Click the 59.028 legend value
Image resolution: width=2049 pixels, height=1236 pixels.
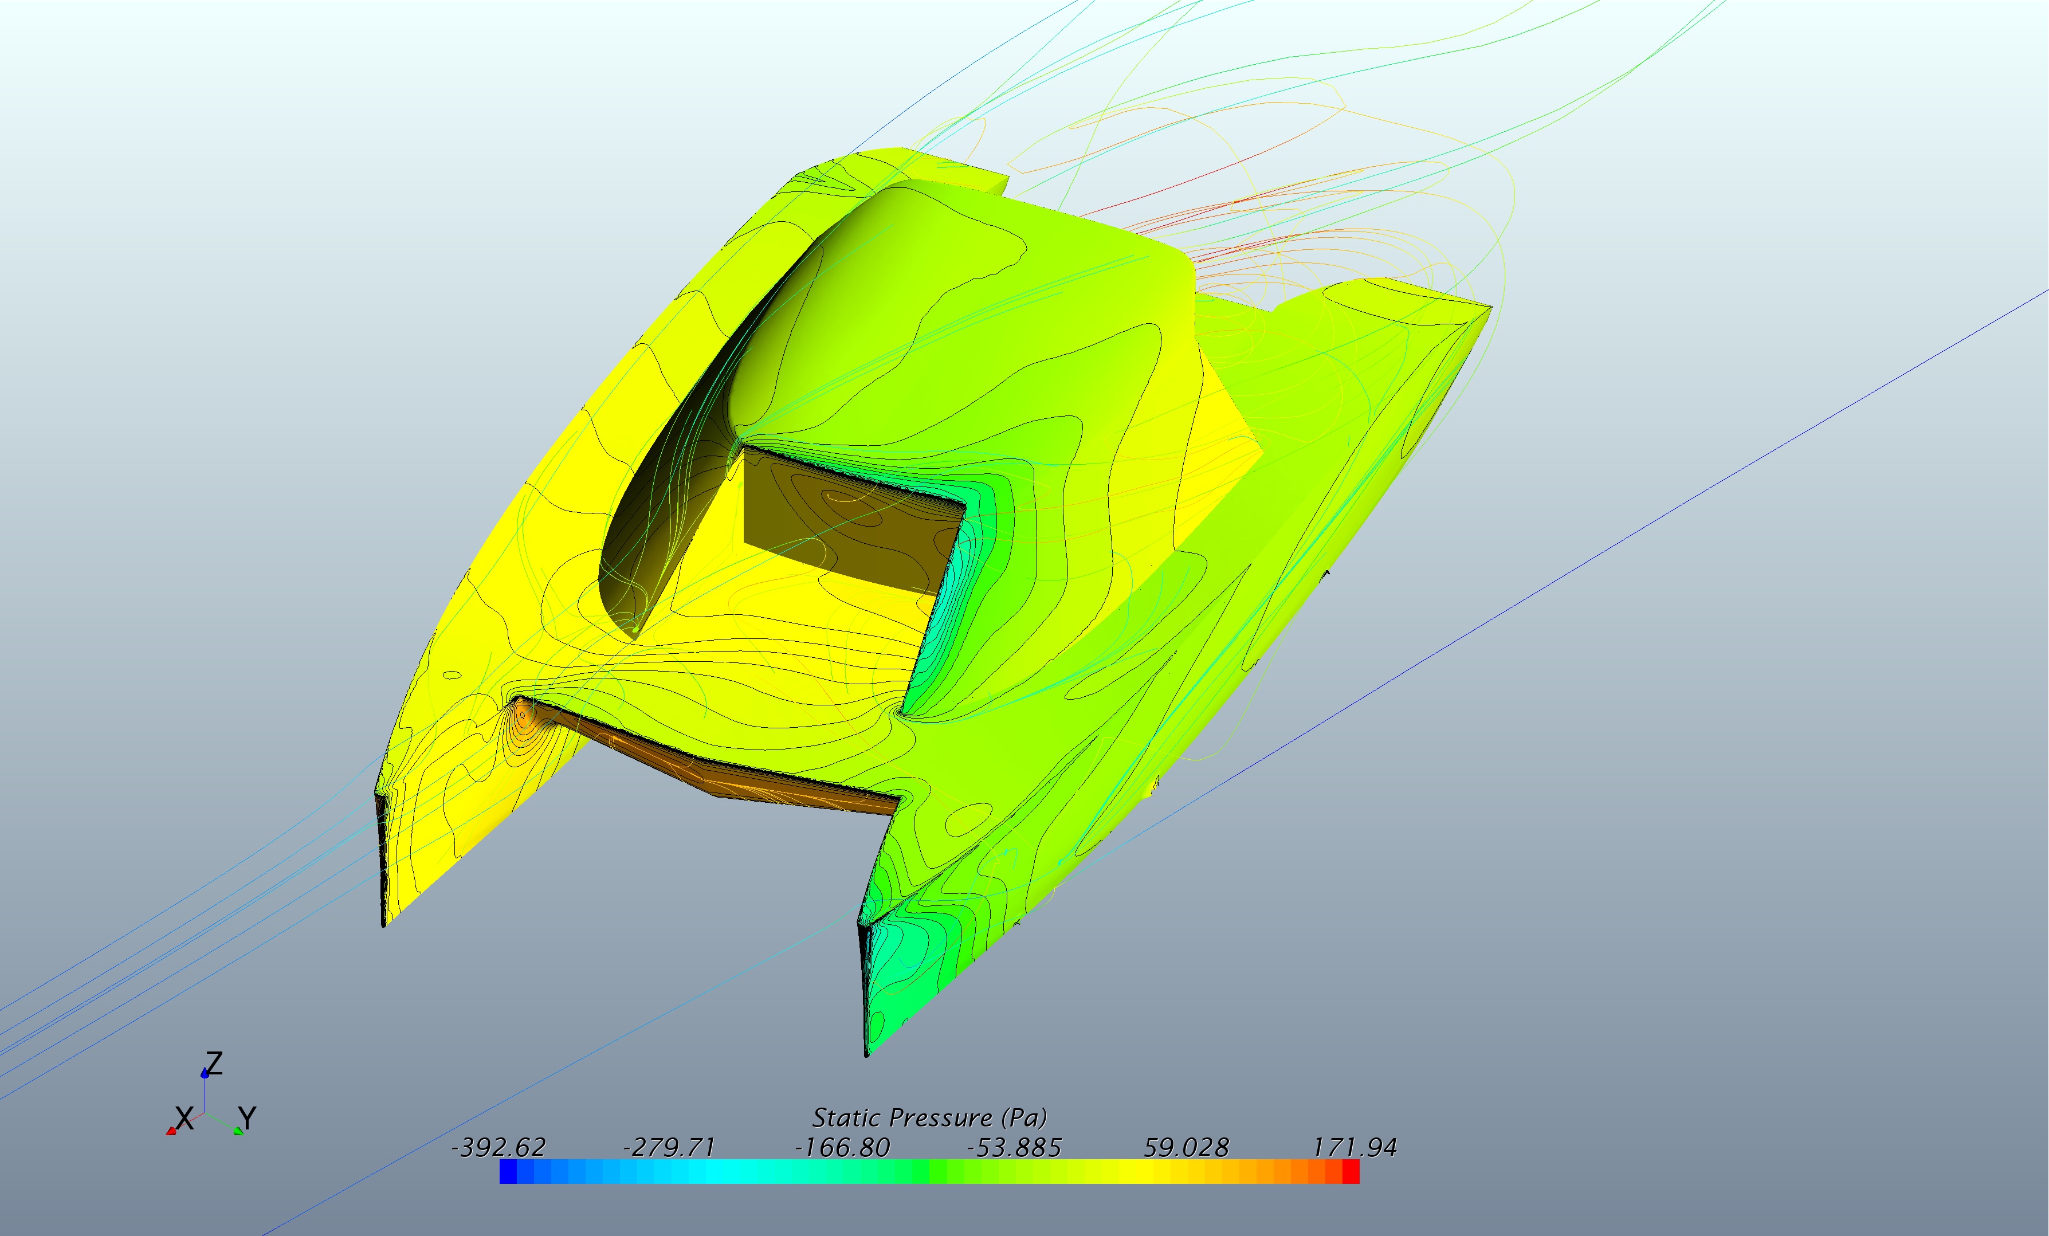(1186, 1148)
